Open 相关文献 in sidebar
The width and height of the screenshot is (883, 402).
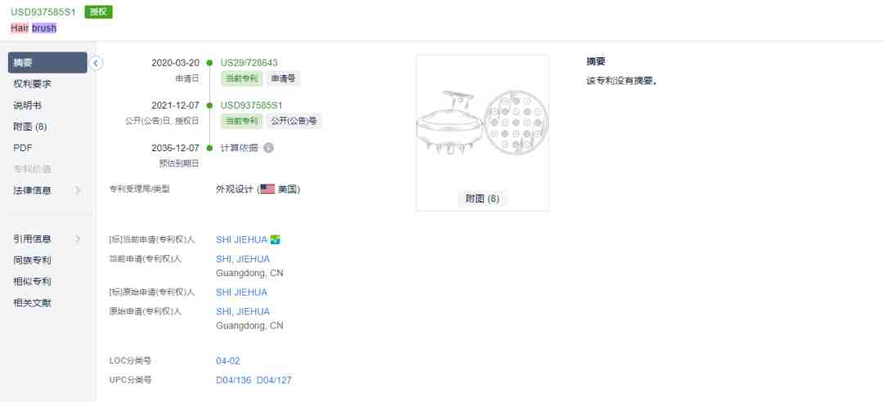pyautogui.click(x=32, y=303)
